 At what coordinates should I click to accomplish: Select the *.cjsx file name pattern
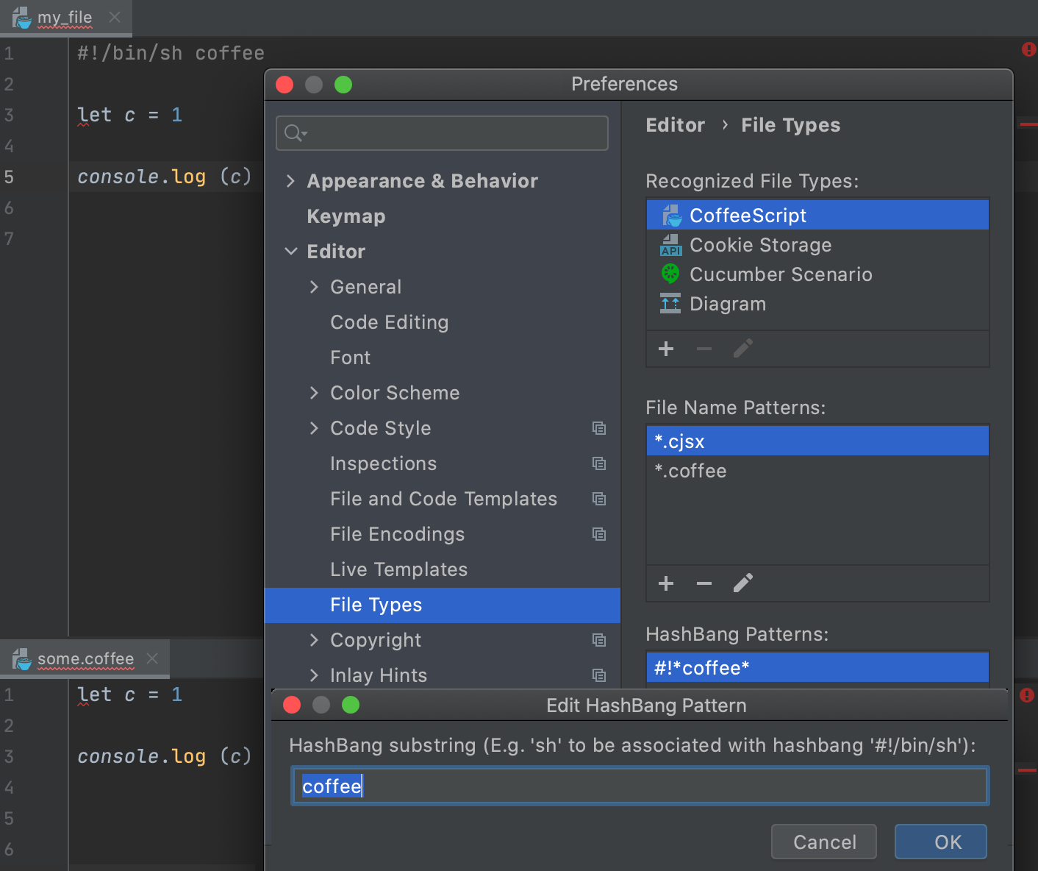coord(817,441)
